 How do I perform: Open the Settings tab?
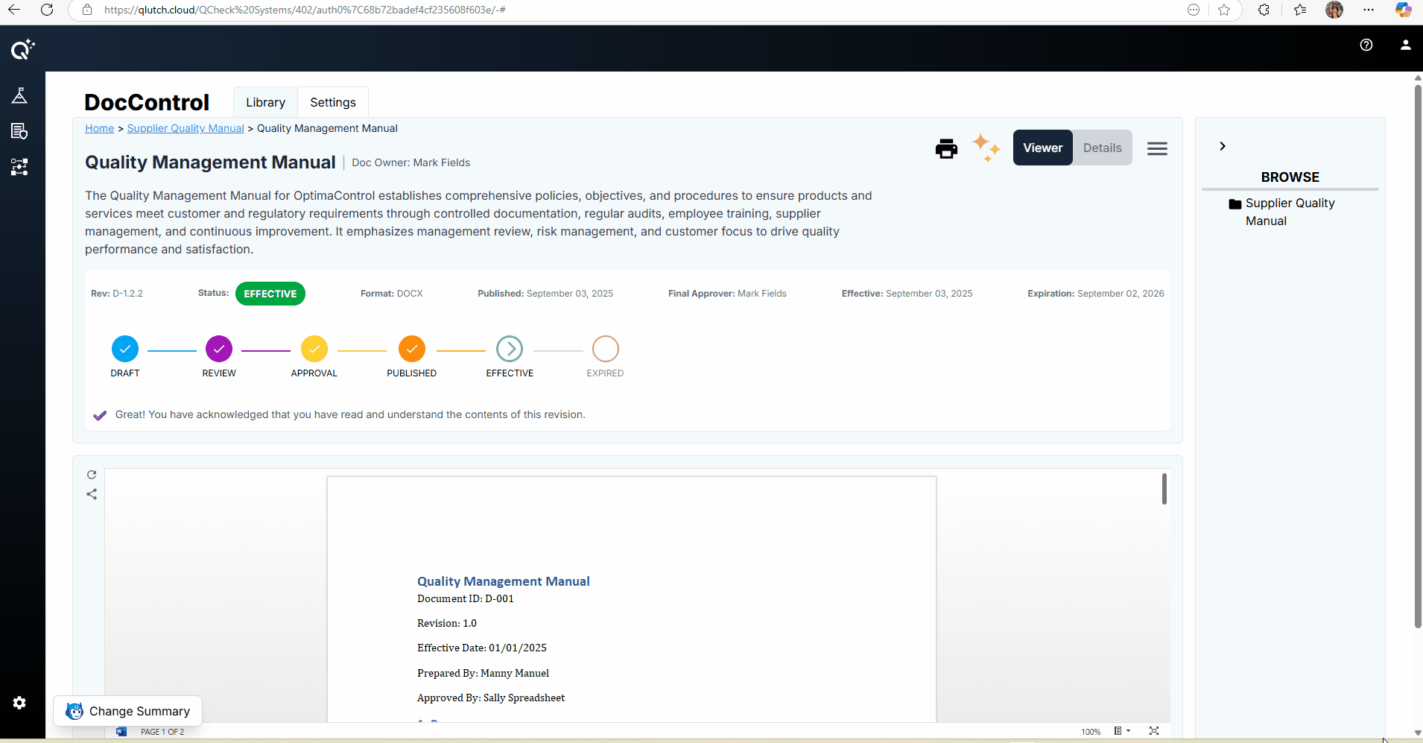pos(332,102)
